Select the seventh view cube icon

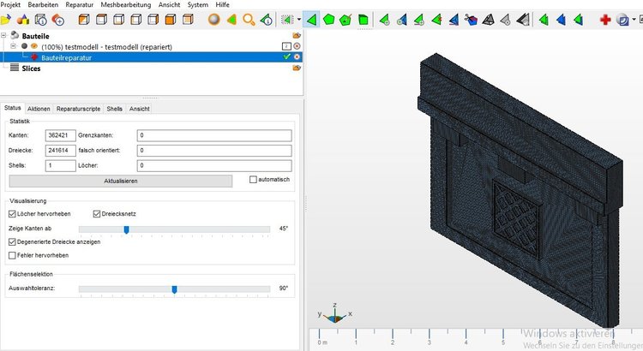click(188, 19)
